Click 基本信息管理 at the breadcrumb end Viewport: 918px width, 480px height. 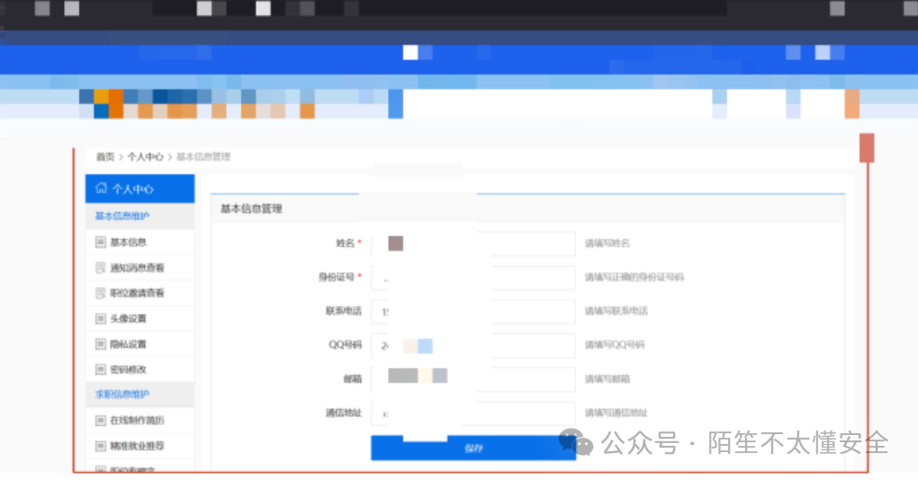point(203,156)
